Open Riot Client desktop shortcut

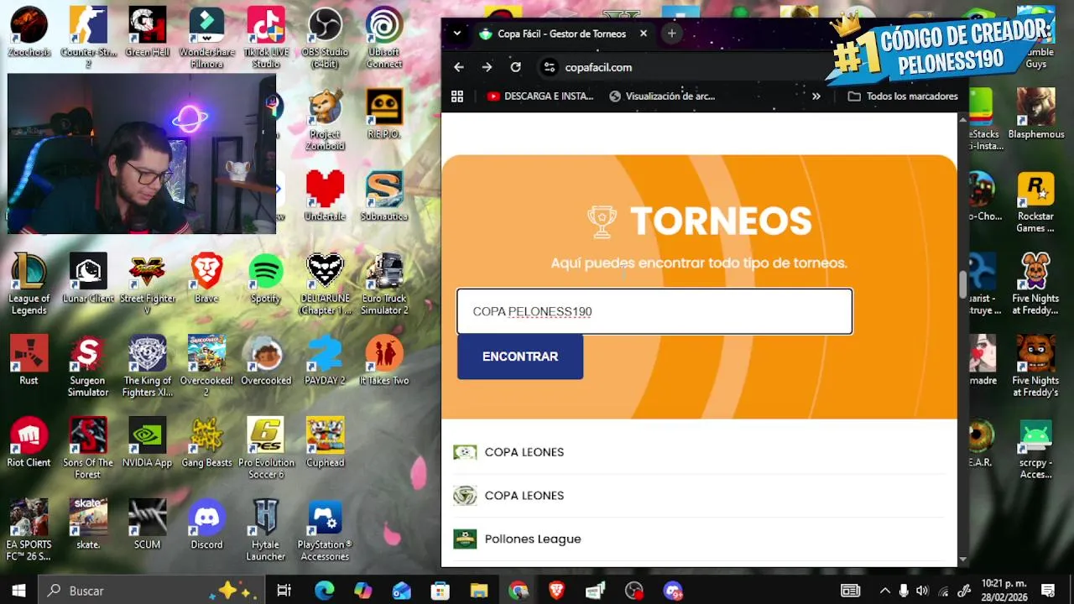29,442
